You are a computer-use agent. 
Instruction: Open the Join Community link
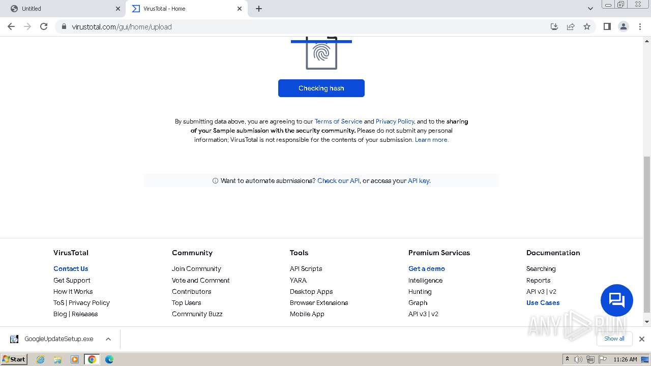(x=196, y=268)
